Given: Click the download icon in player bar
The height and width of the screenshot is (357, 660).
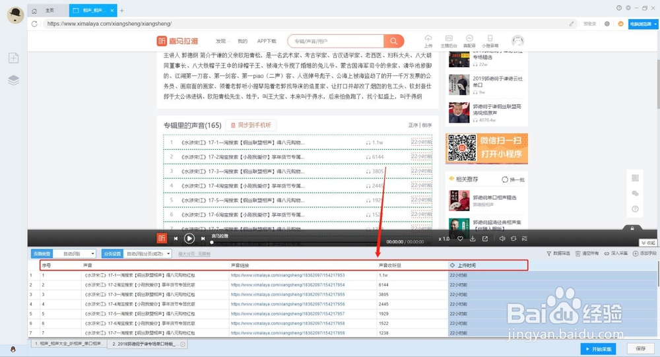Looking at the screenshot, I should coord(473,239).
